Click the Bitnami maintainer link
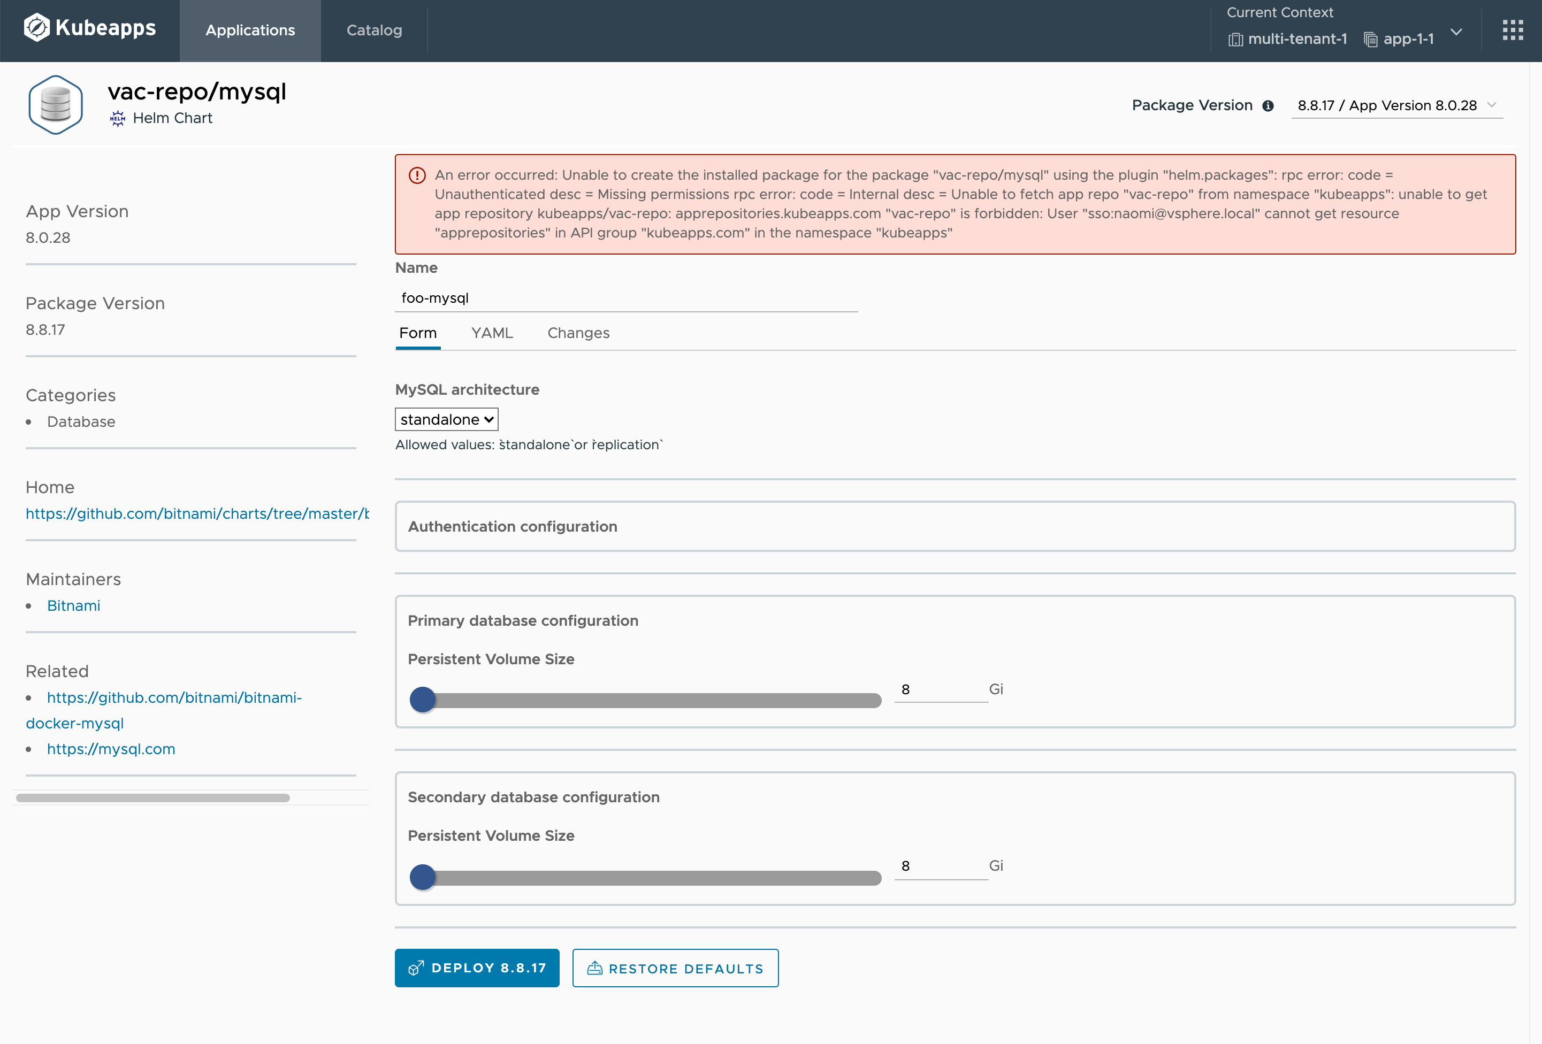This screenshot has height=1044, width=1542. click(x=73, y=605)
